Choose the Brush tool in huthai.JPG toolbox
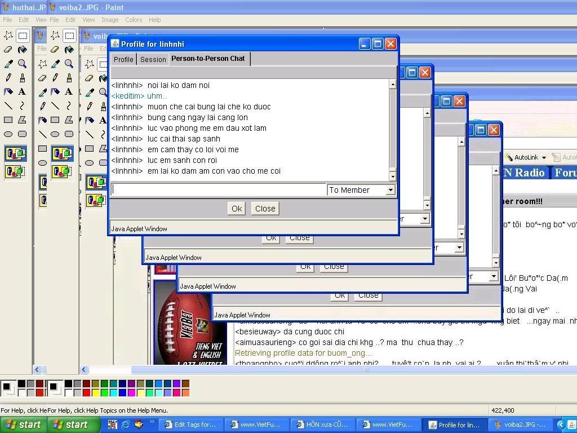Viewport: 577px width, 433px height. tap(23, 77)
